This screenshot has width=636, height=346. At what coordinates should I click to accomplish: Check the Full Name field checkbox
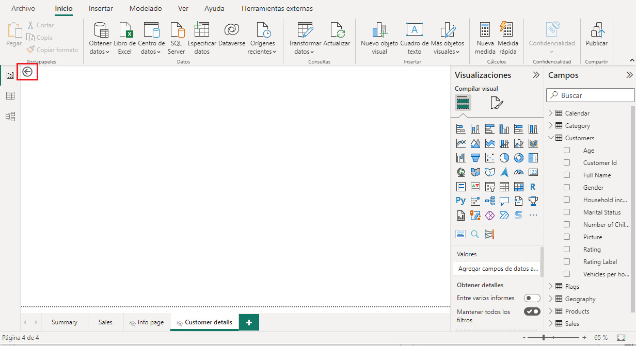tap(567, 175)
